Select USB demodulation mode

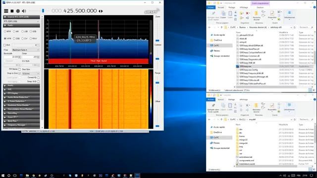31,32
